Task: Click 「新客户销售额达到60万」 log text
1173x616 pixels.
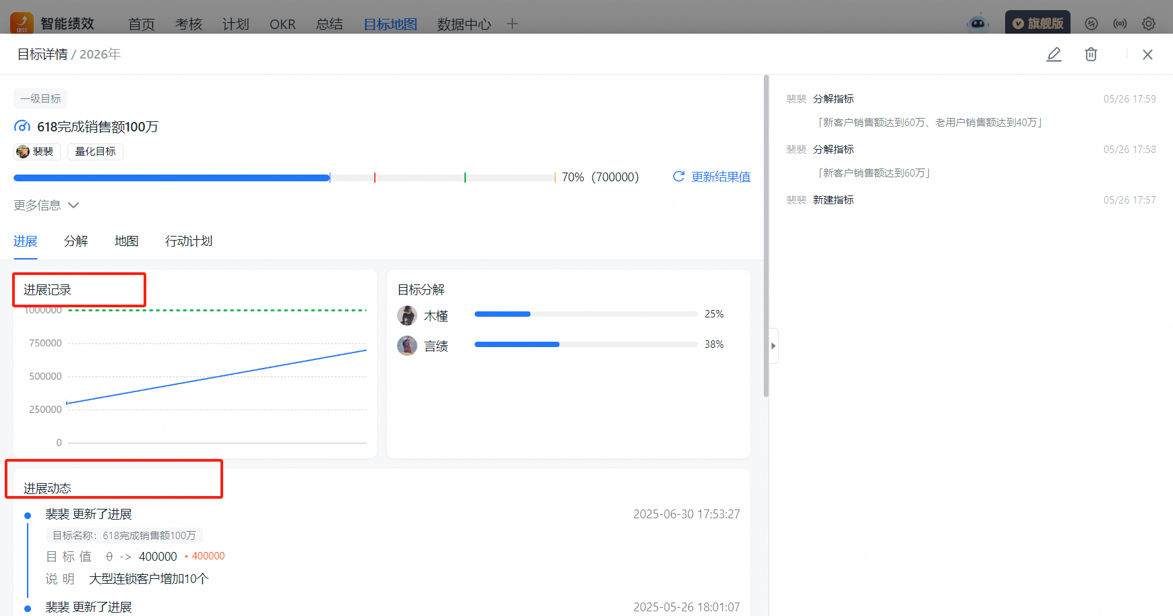Action: pyautogui.click(x=874, y=173)
